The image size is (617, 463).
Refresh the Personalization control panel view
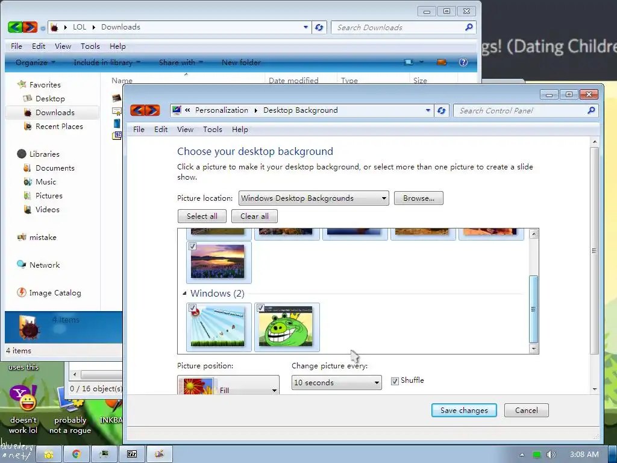point(442,111)
